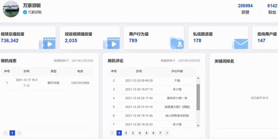Screen dimensions: 278x139
Task: Click the comments scrollbar up arrow
Action: tap(198, 78)
